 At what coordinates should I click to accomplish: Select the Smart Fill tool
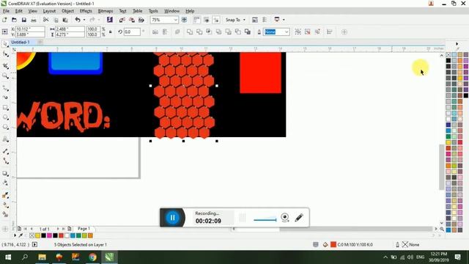pos(5,214)
